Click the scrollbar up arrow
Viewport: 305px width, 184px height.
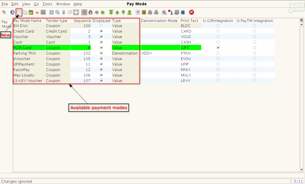click(301, 24)
